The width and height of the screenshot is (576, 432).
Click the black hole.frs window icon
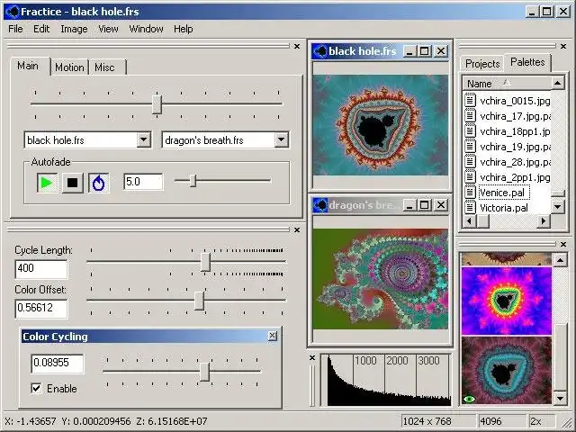[320, 51]
